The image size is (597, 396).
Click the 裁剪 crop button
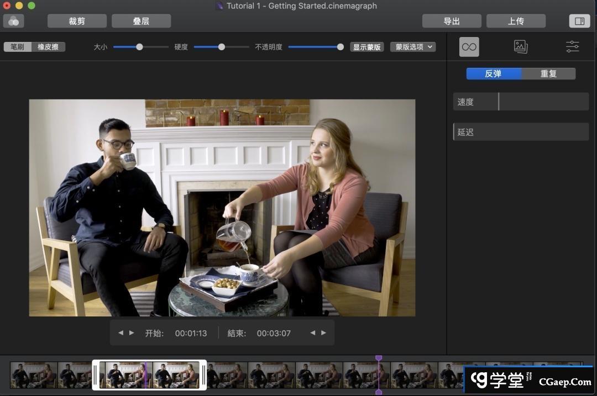(77, 21)
